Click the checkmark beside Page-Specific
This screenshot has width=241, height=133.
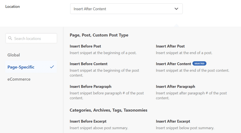click(52, 67)
